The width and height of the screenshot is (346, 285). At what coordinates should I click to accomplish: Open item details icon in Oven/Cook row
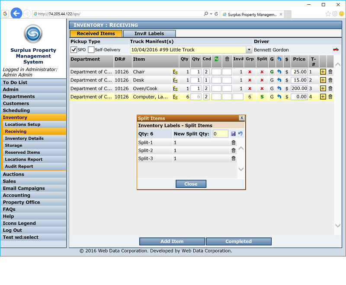[x=175, y=89]
